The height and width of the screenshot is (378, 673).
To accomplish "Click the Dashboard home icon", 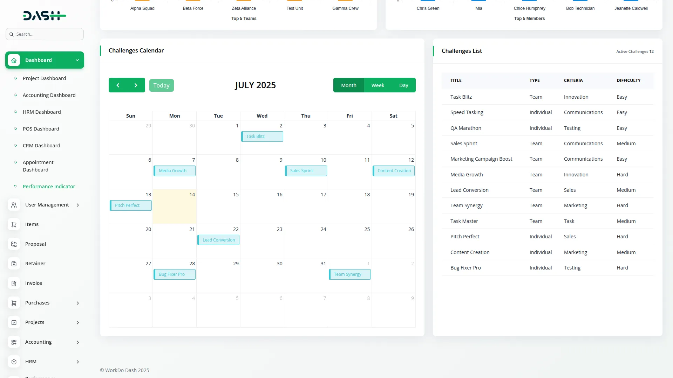I will (14, 60).
